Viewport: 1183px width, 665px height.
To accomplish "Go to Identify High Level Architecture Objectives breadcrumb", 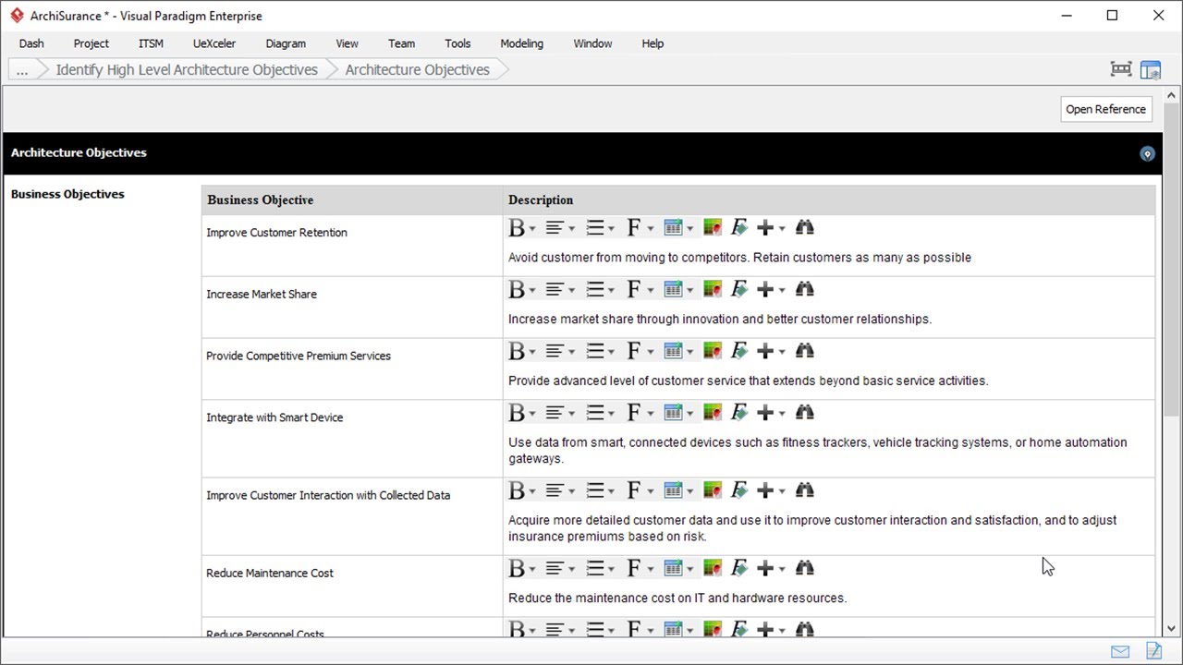I will [x=187, y=69].
